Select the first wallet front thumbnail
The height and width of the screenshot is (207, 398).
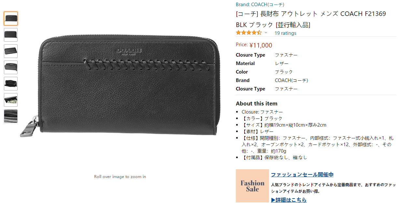(x=11, y=19)
